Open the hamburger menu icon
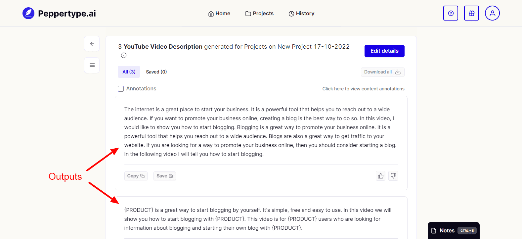This screenshot has height=239, width=522. 92,65
